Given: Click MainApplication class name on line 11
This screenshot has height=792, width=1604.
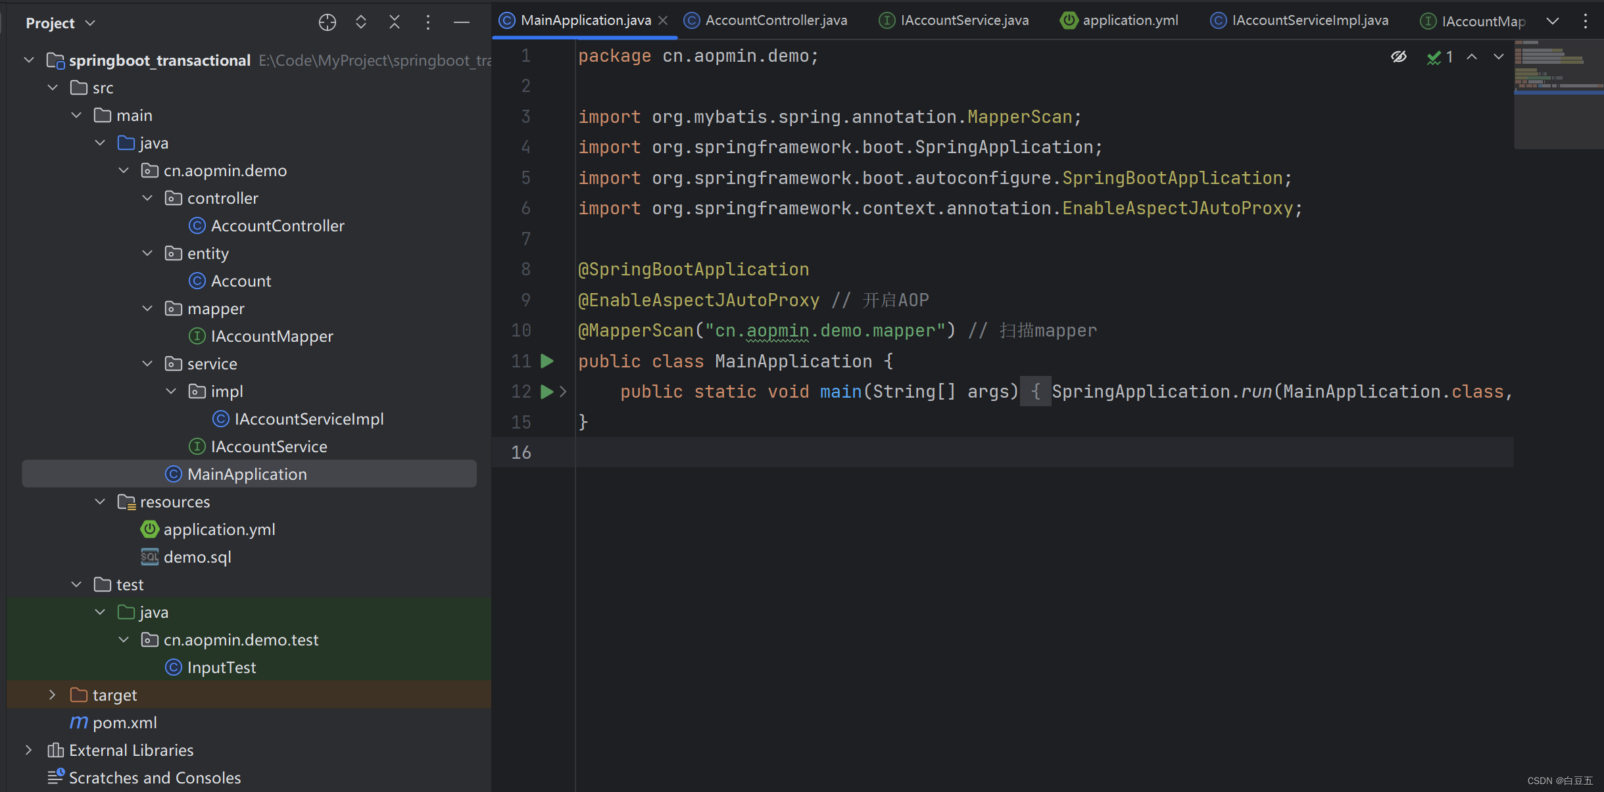Looking at the screenshot, I should click(794, 361).
